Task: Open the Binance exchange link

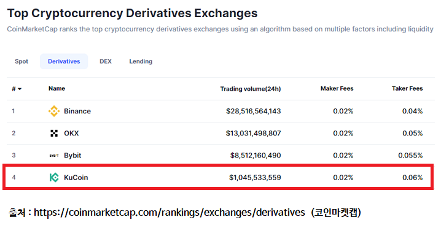Action: (77, 111)
